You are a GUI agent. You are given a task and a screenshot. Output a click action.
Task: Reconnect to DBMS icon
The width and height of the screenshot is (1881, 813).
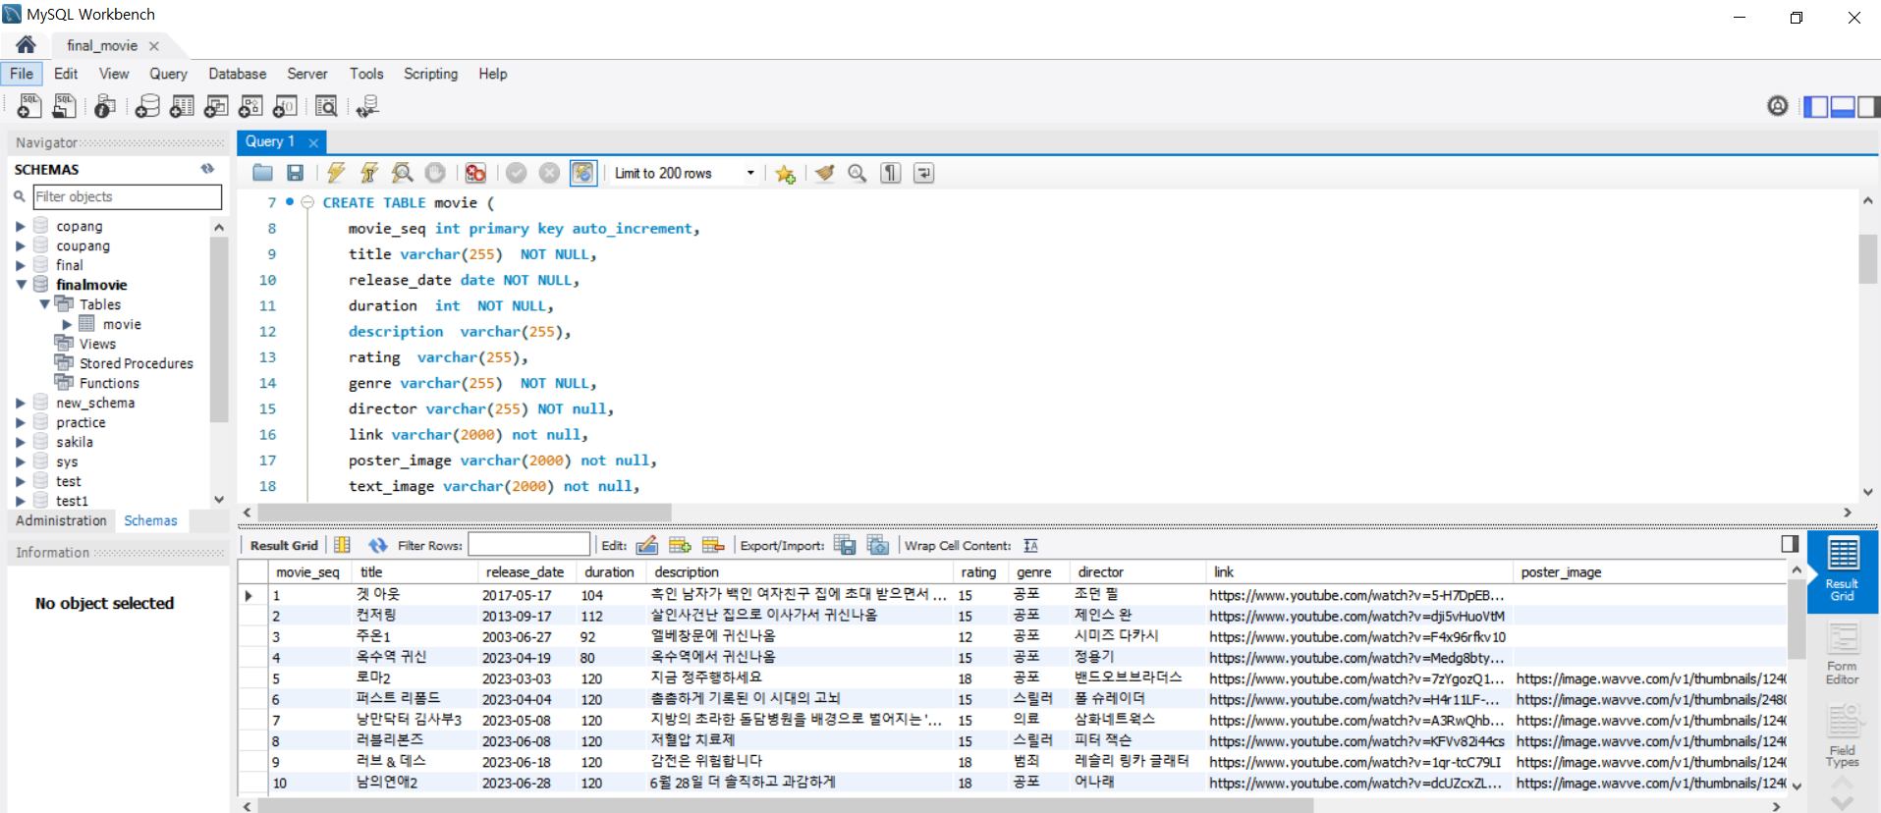[x=367, y=106]
